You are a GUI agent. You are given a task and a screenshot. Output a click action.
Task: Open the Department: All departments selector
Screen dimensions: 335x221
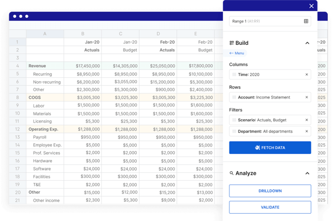tap(270, 131)
